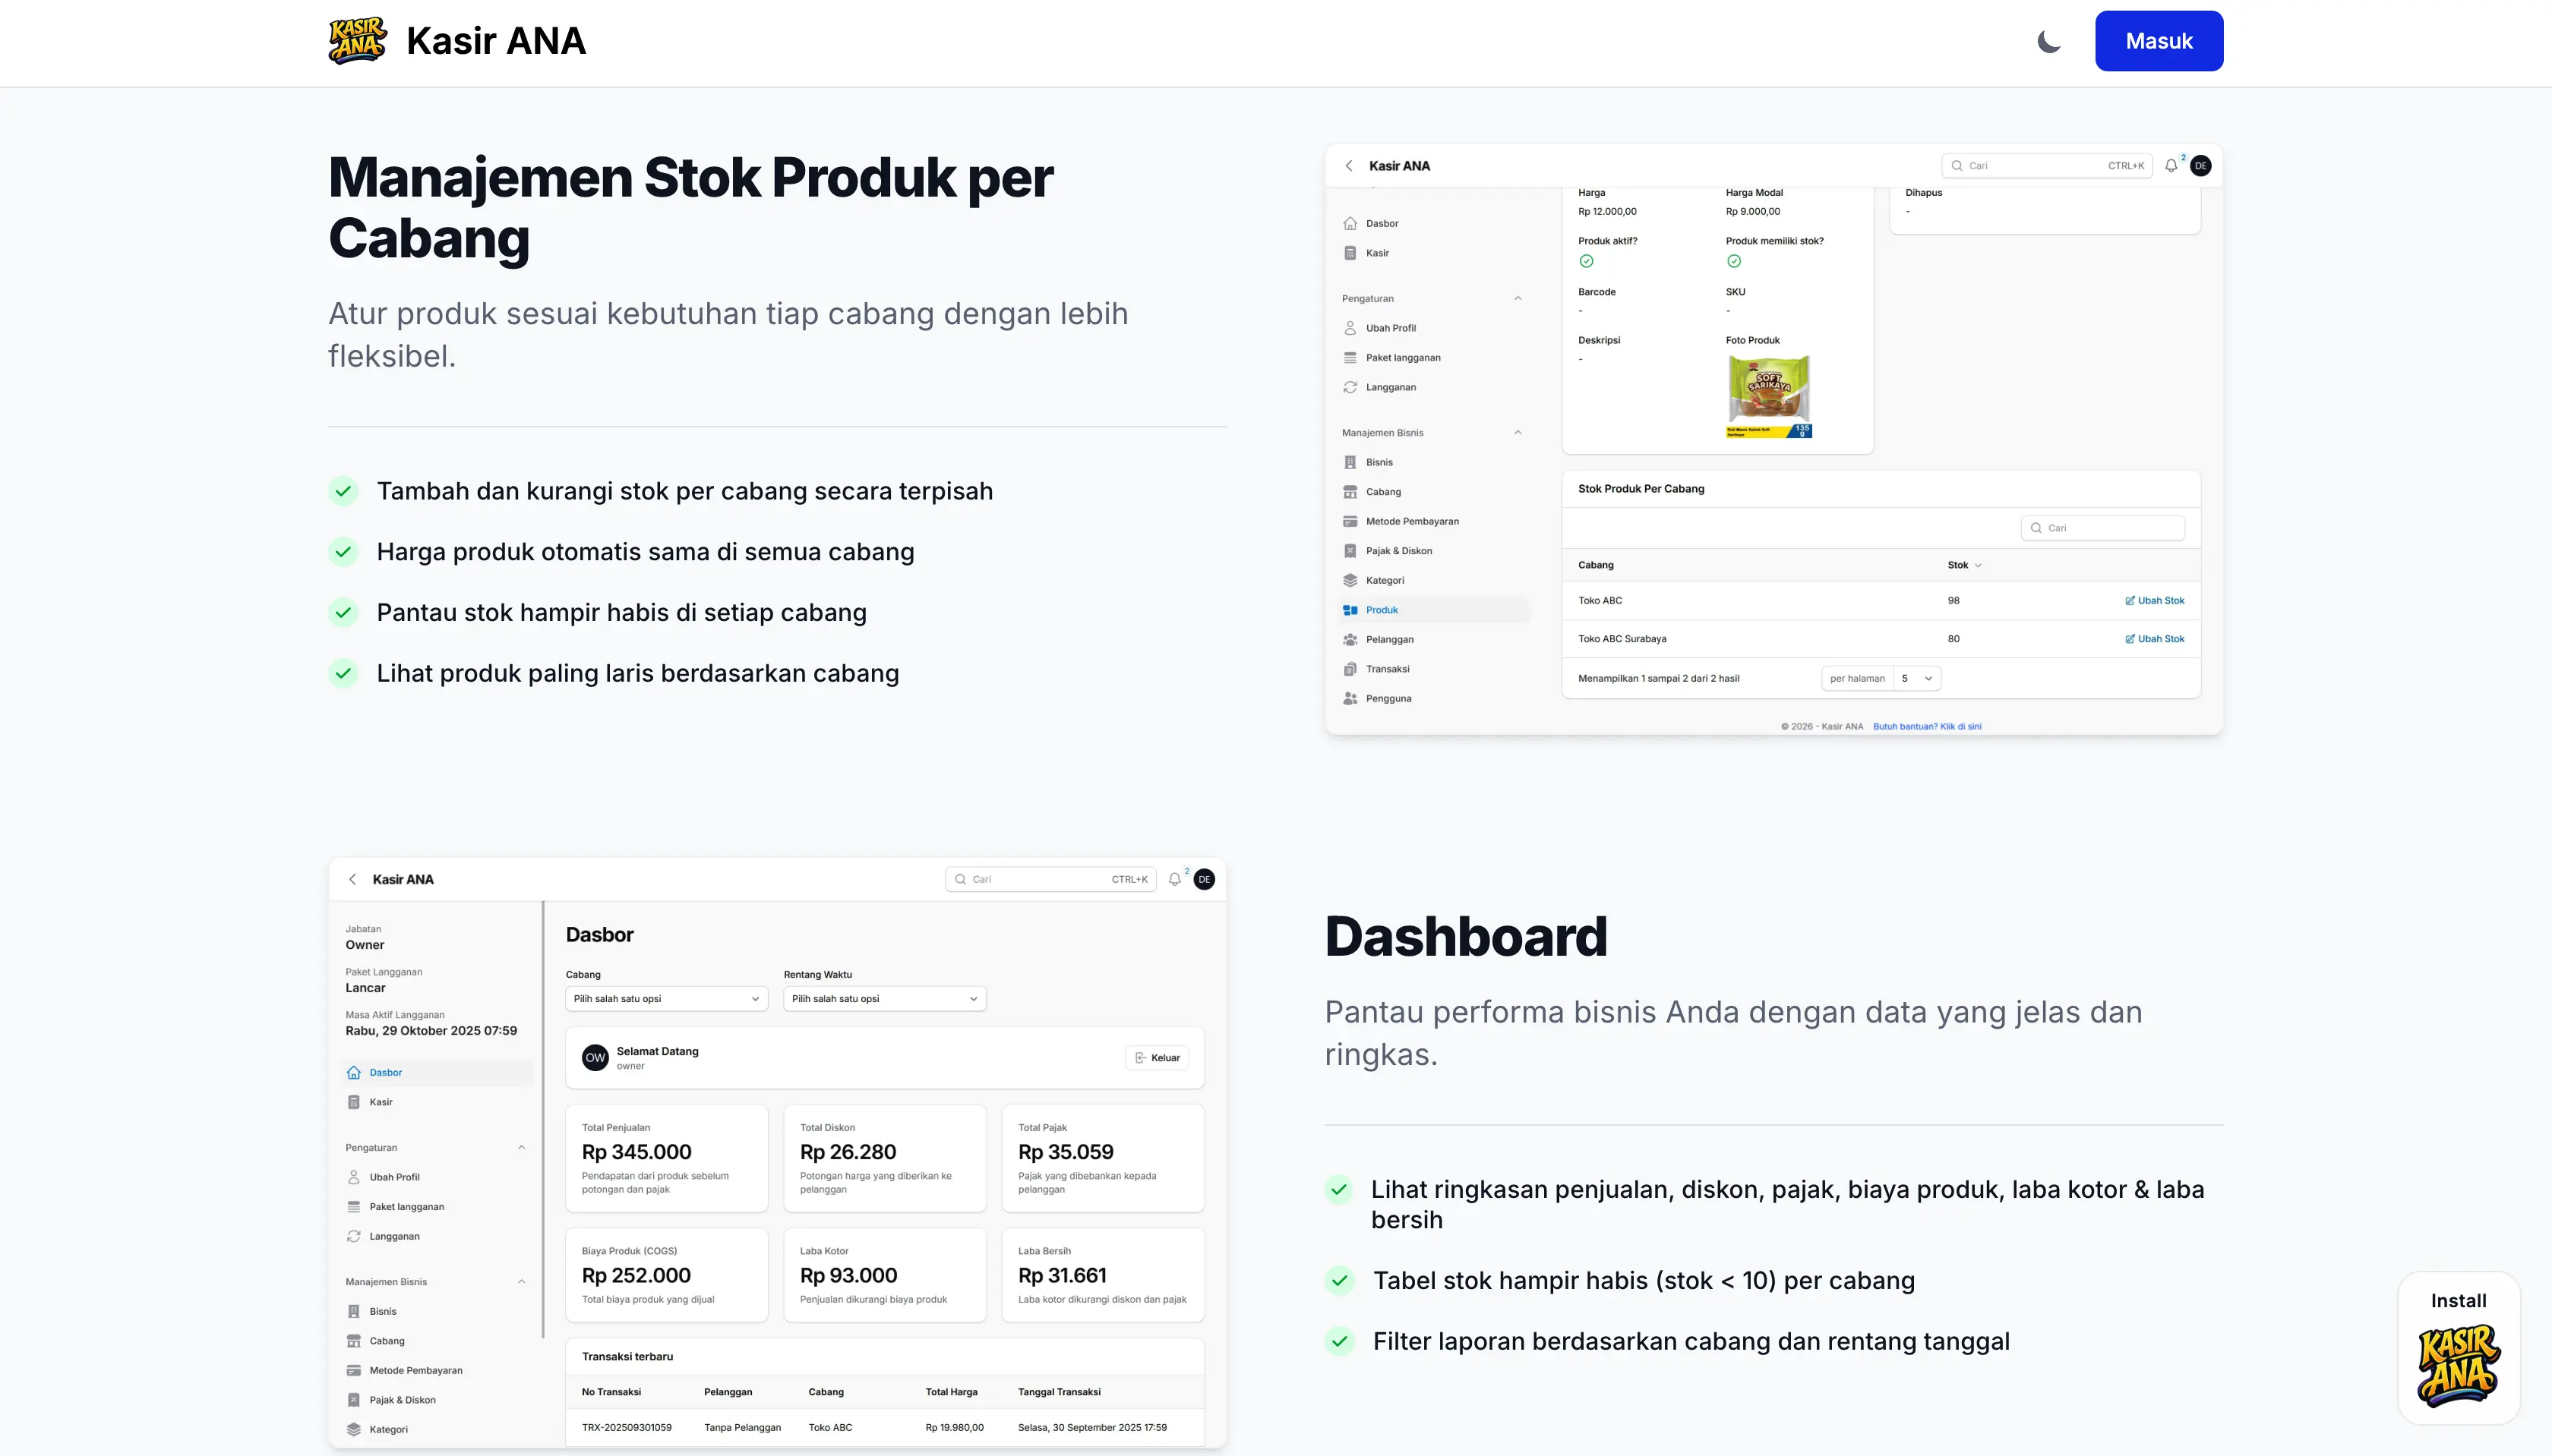Select the highlighted Produk menu item
This screenshot has width=2552, height=1456.
coord(1435,610)
